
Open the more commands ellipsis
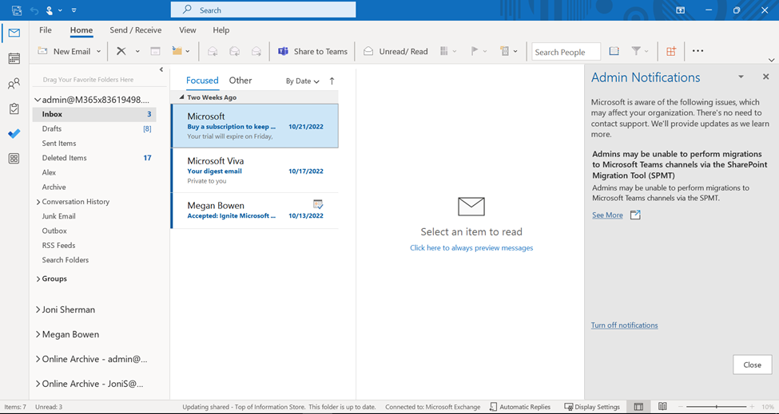[x=698, y=50]
